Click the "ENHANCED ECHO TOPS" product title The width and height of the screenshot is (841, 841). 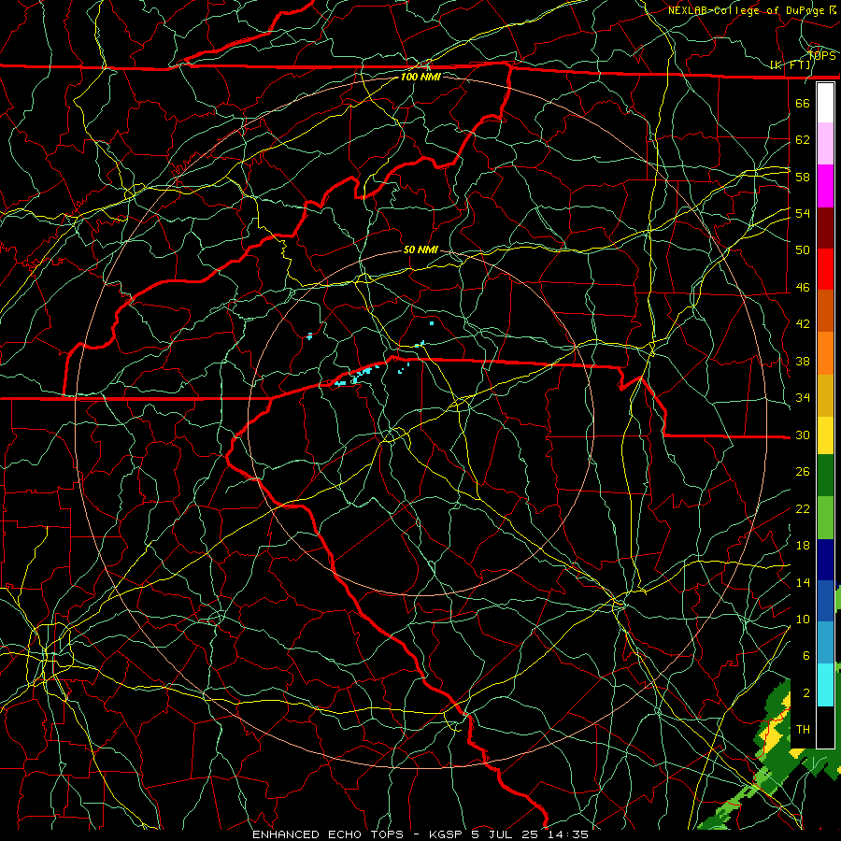[328, 834]
